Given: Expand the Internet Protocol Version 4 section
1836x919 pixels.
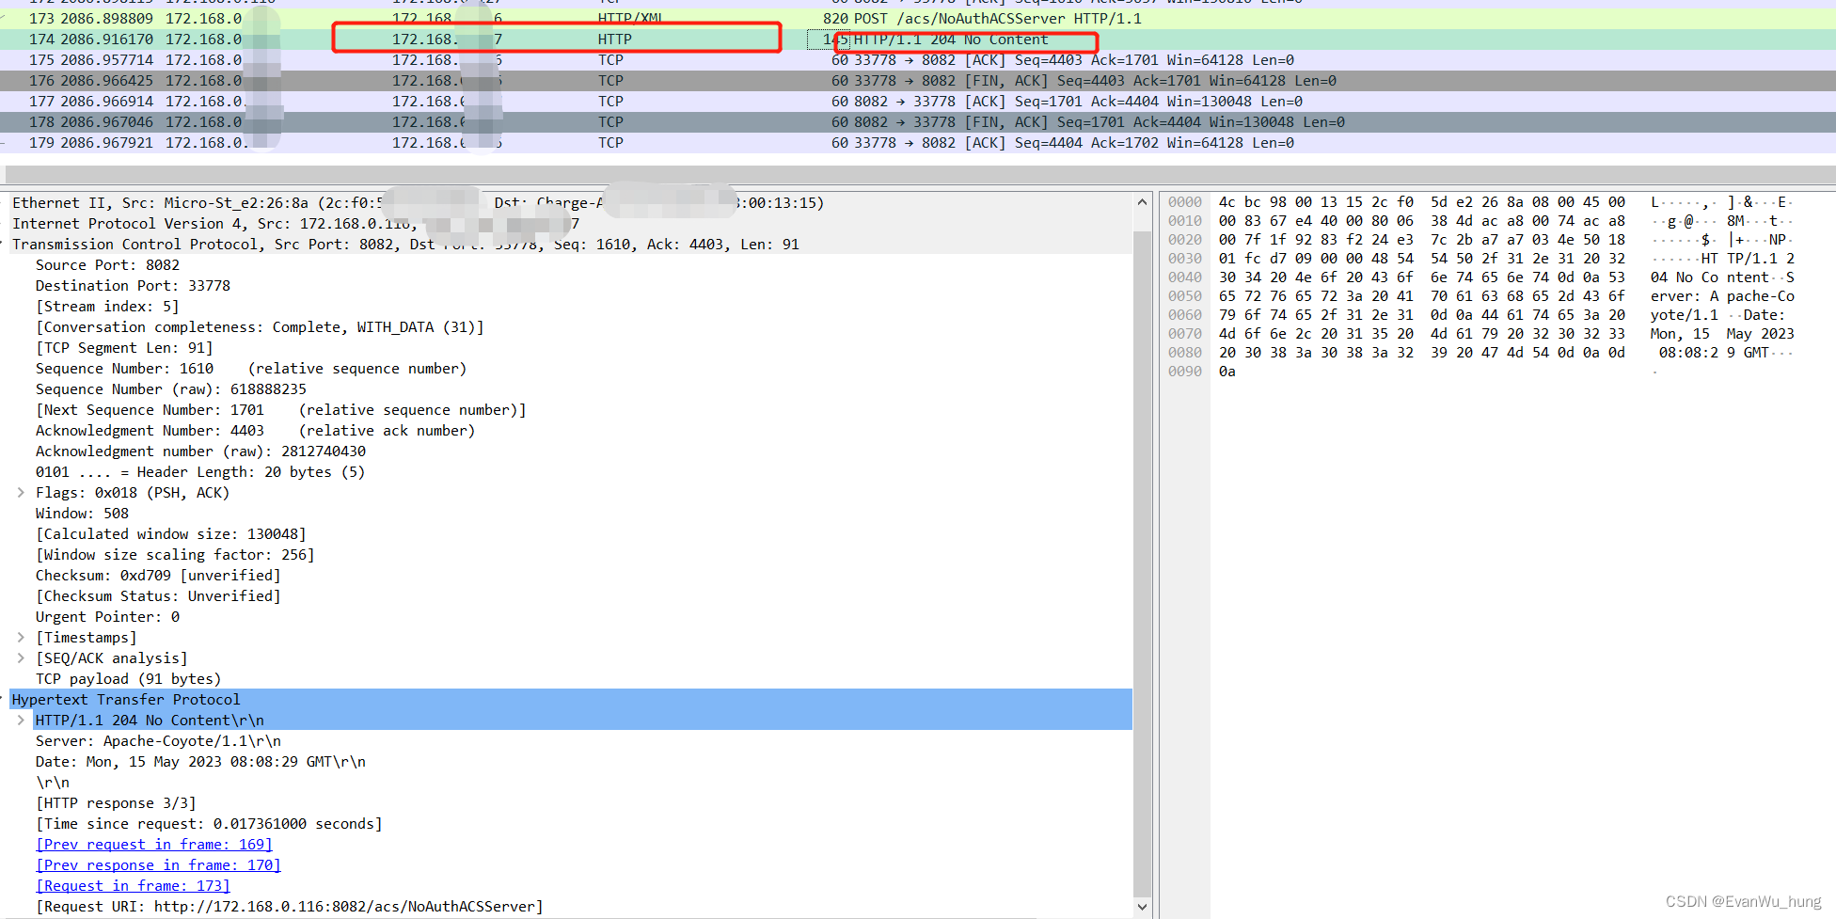Looking at the screenshot, I should pyautogui.click(x=4, y=223).
